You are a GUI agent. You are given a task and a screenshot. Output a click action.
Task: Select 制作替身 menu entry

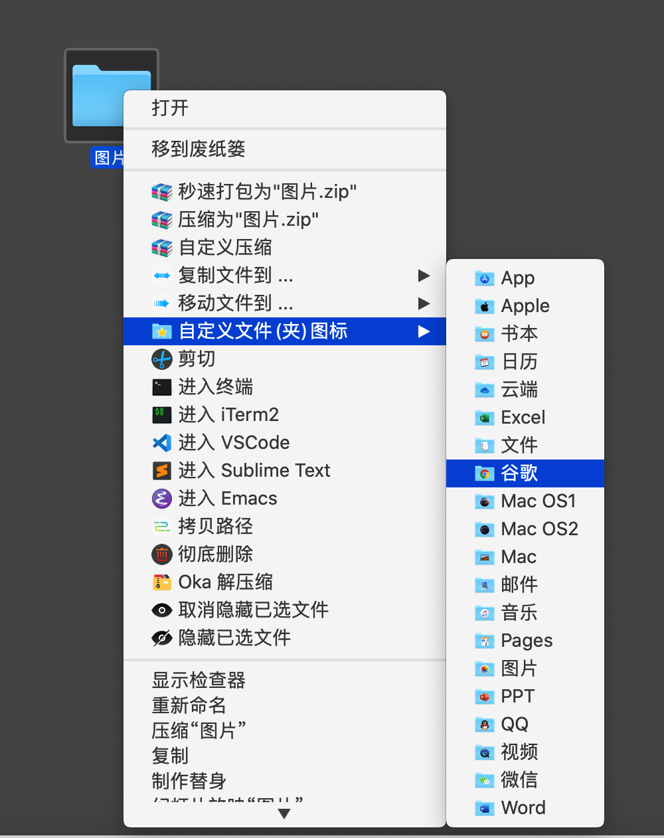(x=284, y=781)
